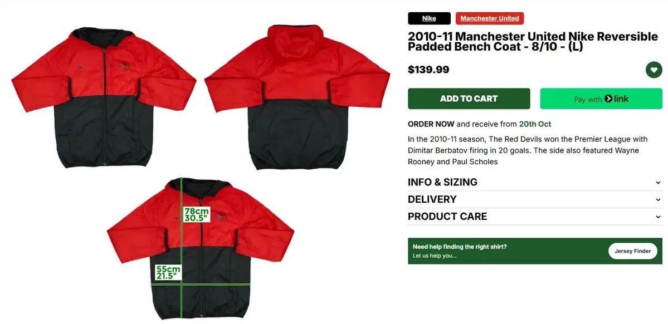Viewport: 668px width, 324px height.
Task: Open the Jersey Finder button
Action: [x=633, y=251]
